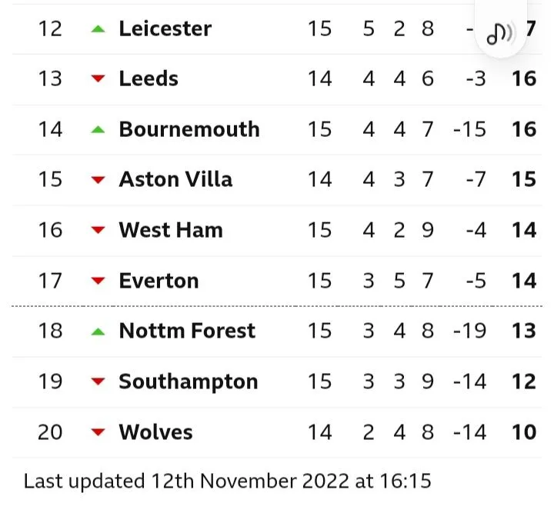Open Nottm Forest team page
This screenshot has height=513, width=554.
coord(187,331)
